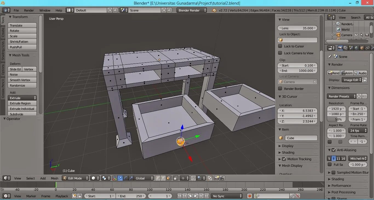374x200 pixels.
Task: Open the Image Editor display dropdown
Action: [352, 80]
